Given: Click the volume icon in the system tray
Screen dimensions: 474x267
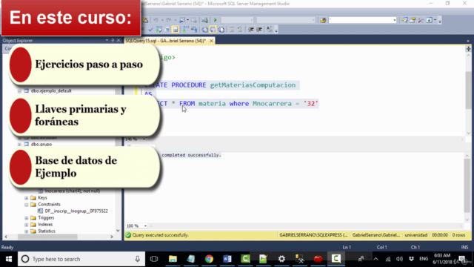Looking at the screenshot, I should click(399, 259).
